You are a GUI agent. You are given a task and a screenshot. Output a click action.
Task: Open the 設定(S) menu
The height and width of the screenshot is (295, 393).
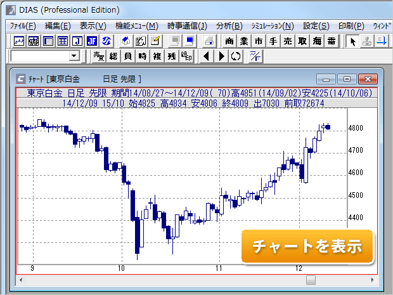coord(316,26)
